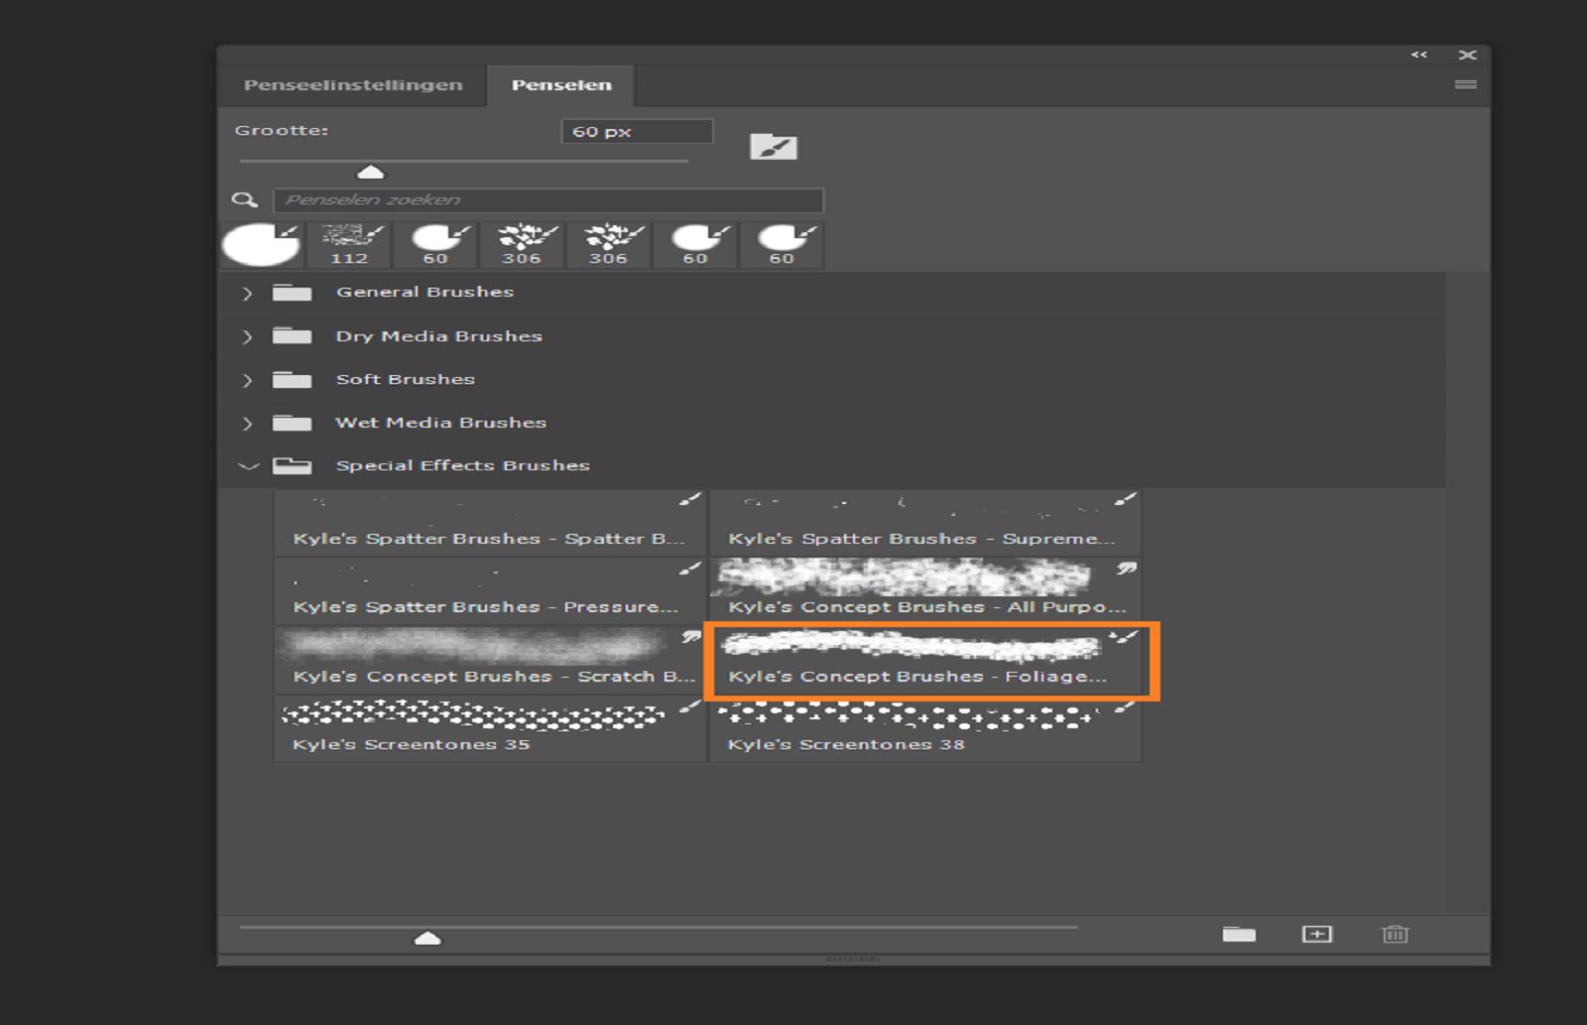Select the Wet Media Brushes folder row
This screenshot has width=1587, height=1025.
click(832, 424)
